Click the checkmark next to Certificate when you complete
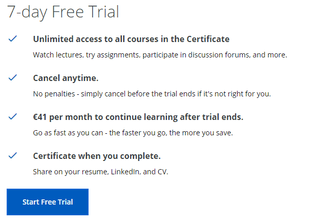Screen dimensions: 321x223 [13, 155]
